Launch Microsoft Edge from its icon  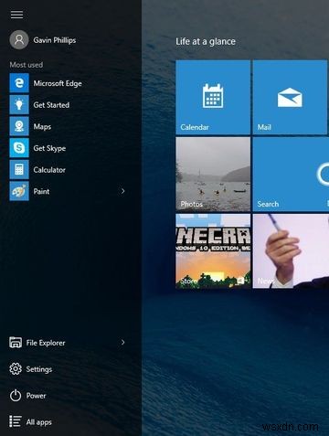click(x=19, y=83)
